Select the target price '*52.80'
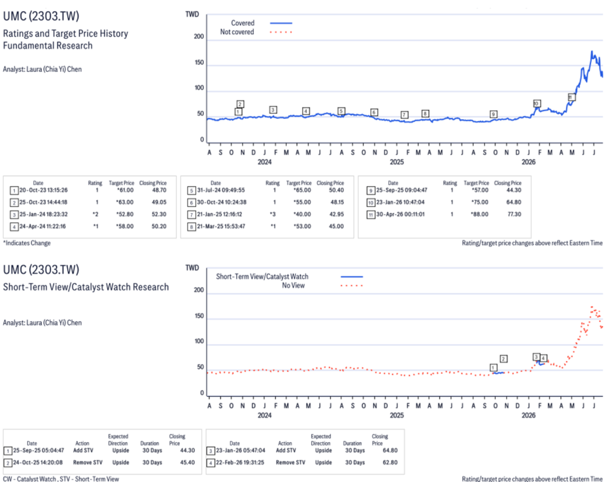Screen dimensions: 606x482 point(125,214)
